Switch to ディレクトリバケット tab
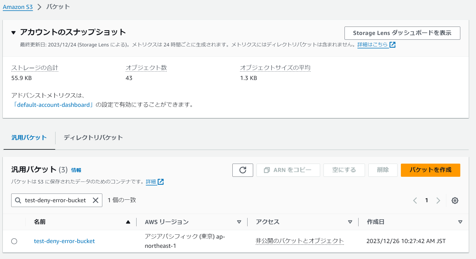Image resolution: width=476 pixels, height=259 pixels. [x=93, y=138]
